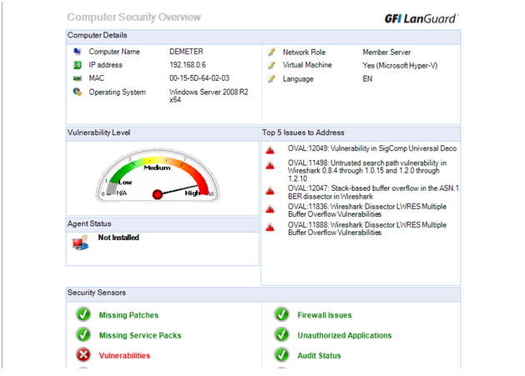Viewport: 525px width, 376px height.
Task: Click warning icon beside OVAL:12047
Action: pyautogui.click(x=270, y=191)
